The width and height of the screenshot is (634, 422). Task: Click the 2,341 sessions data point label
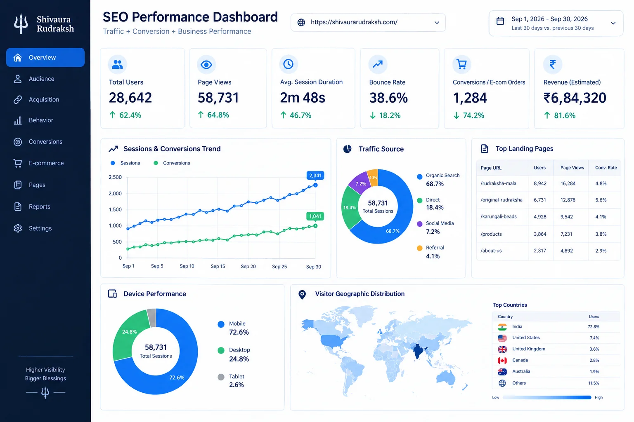tap(315, 176)
